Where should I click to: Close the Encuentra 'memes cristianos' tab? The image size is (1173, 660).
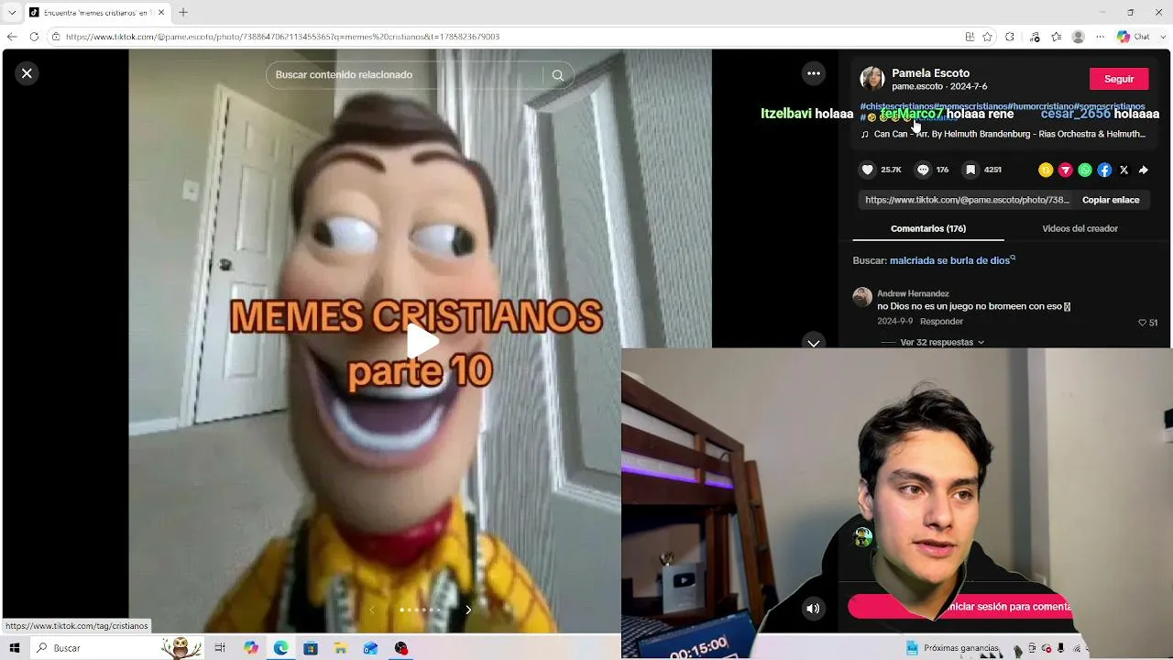click(x=161, y=13)
